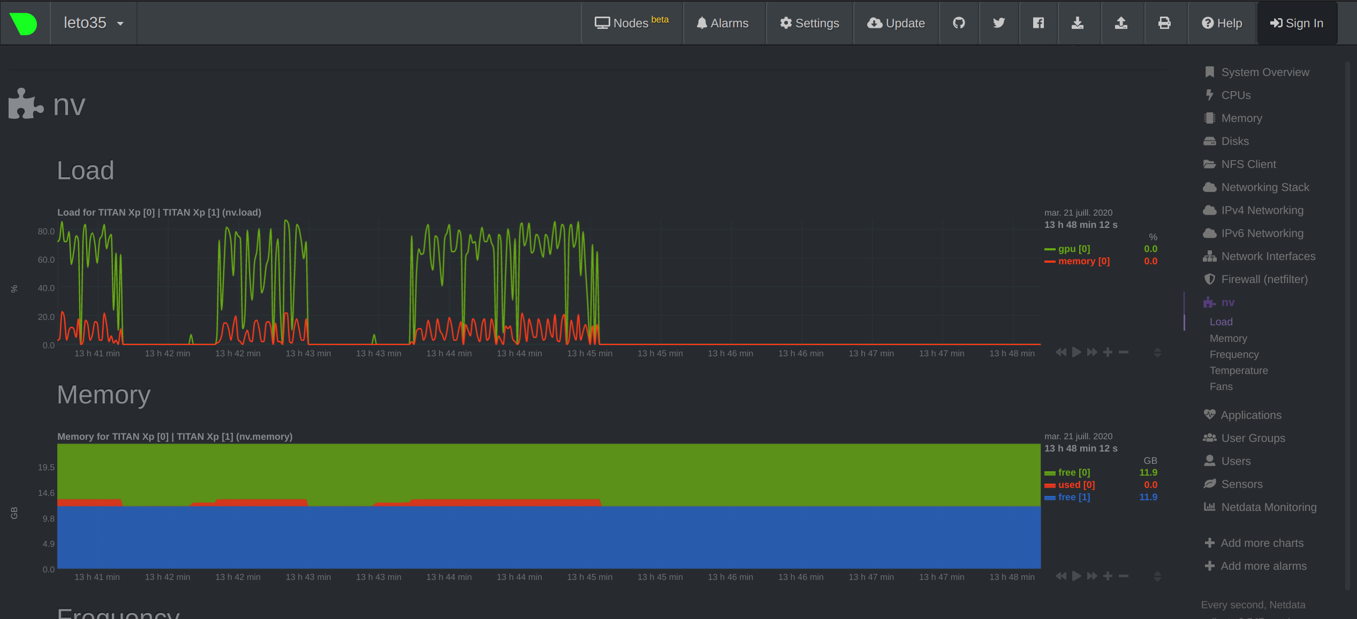
Task: Open the Help menu
Action: point(1222,23)
